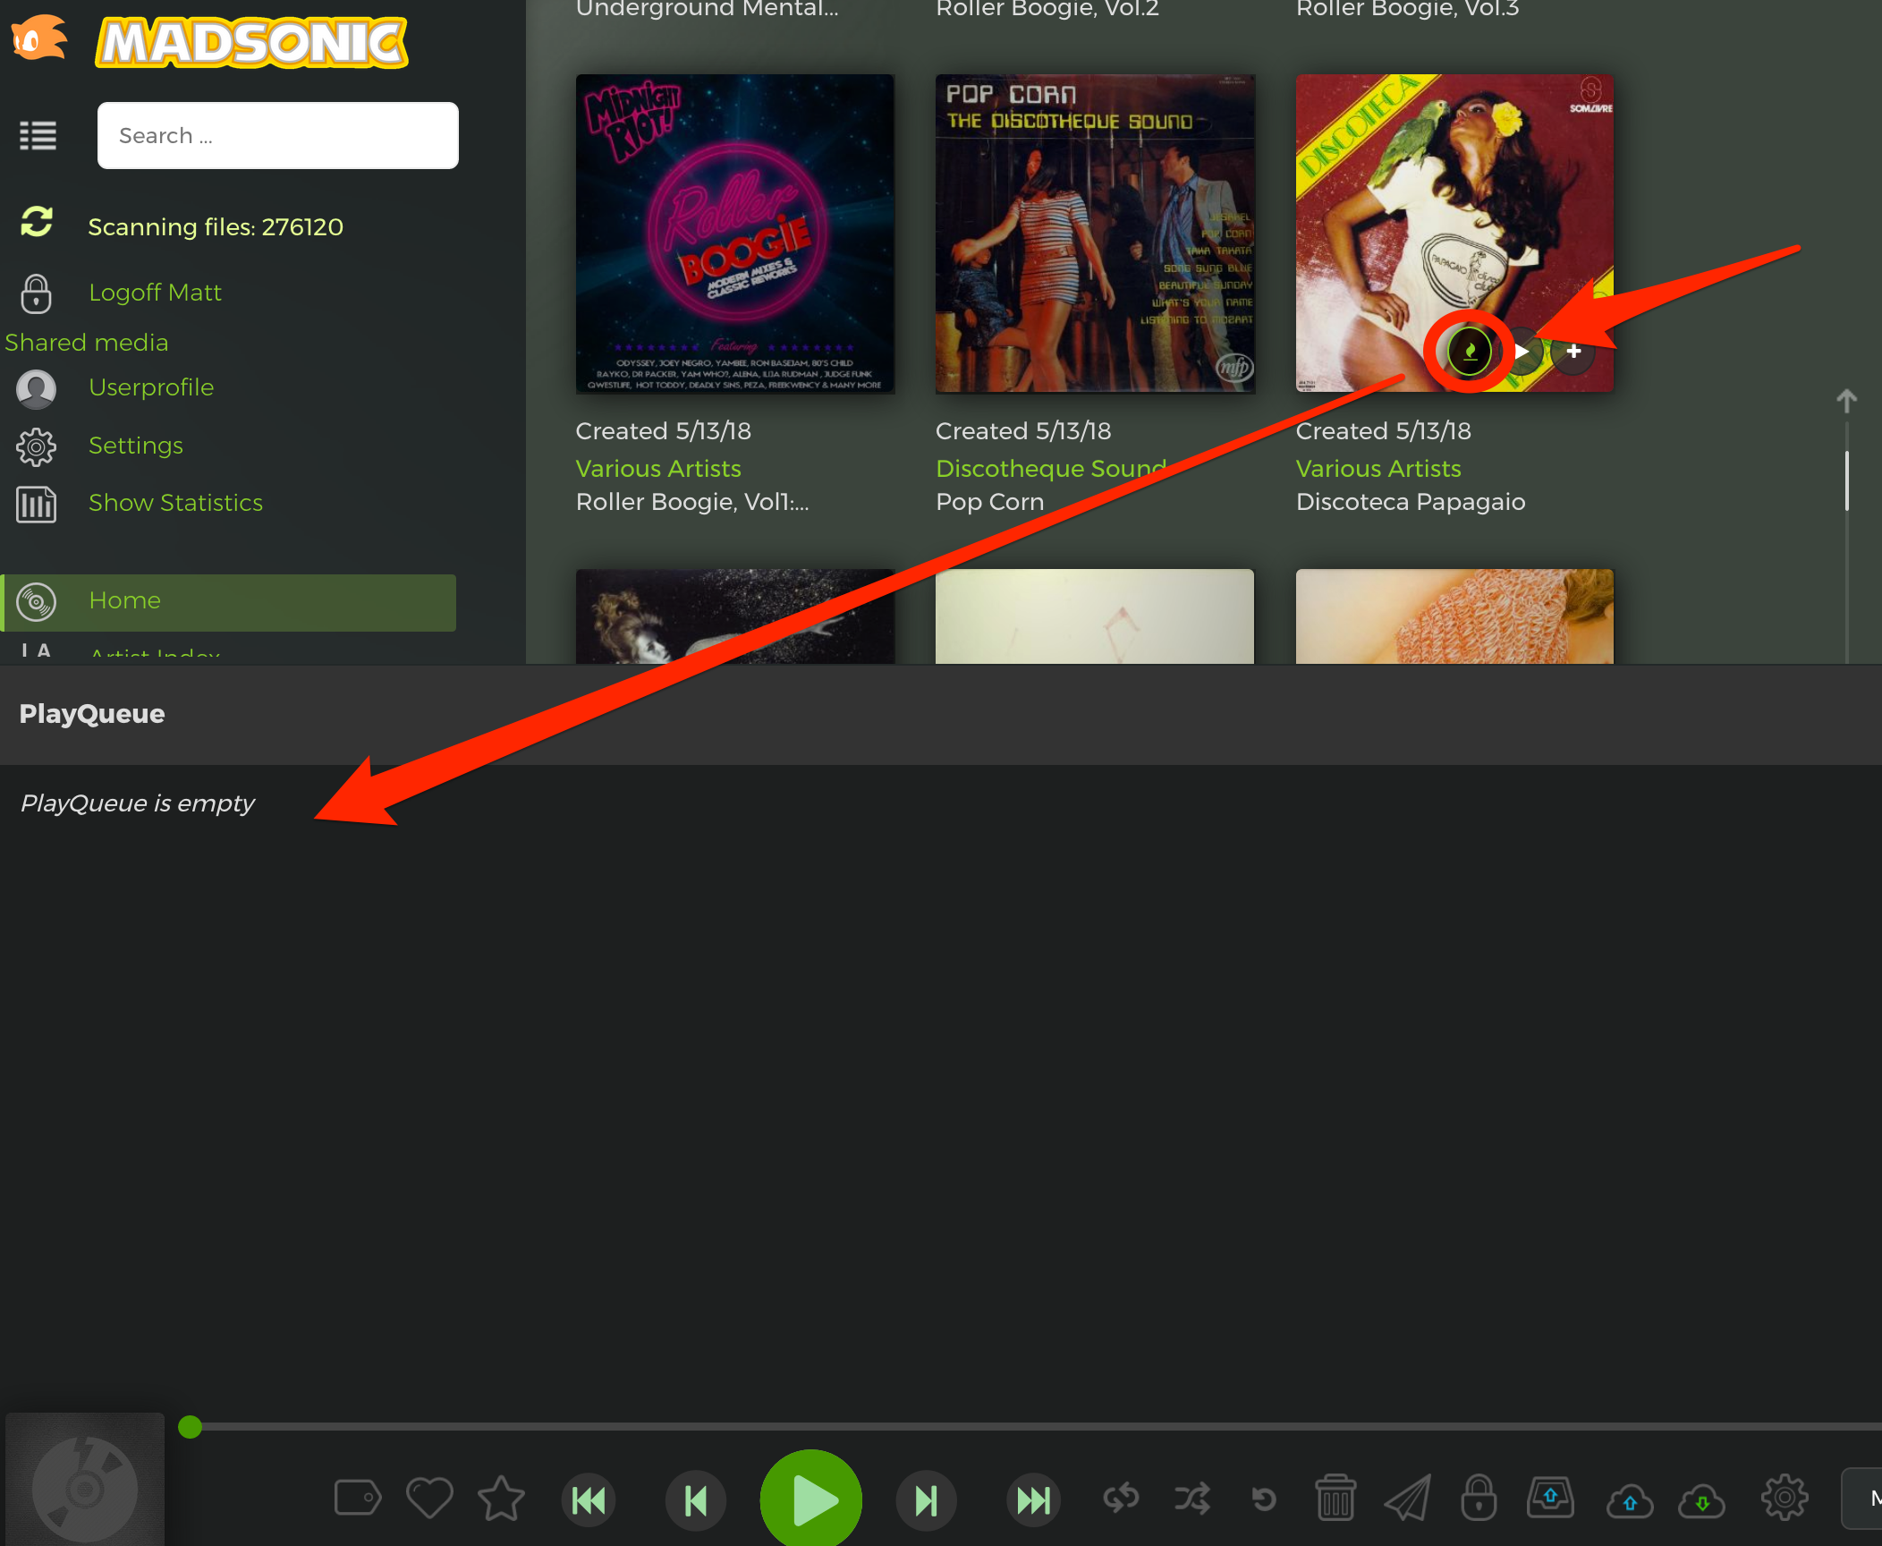Open the Discoteca Papagaio album cover

tap(1454, 234)
